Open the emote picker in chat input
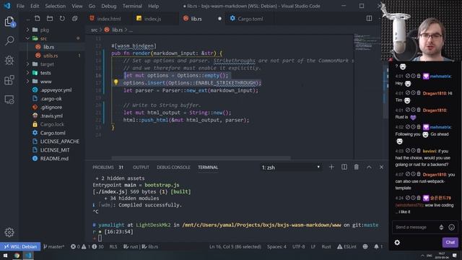The image size is (462, 260). [x=451, y=227]
